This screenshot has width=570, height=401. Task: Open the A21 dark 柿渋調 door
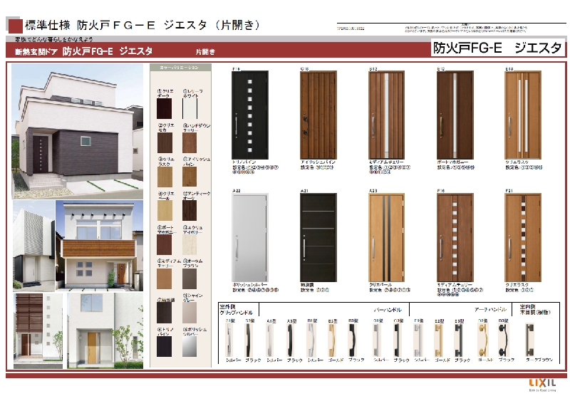(318, 237)
